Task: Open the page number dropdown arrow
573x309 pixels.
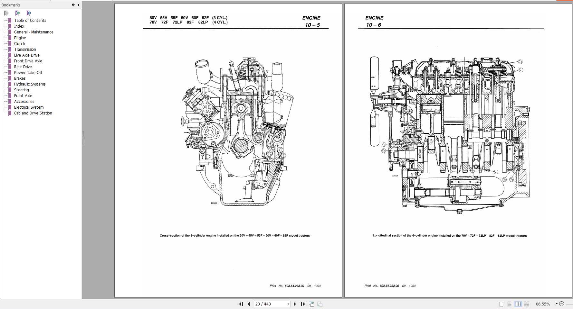Action: [288, 304]
